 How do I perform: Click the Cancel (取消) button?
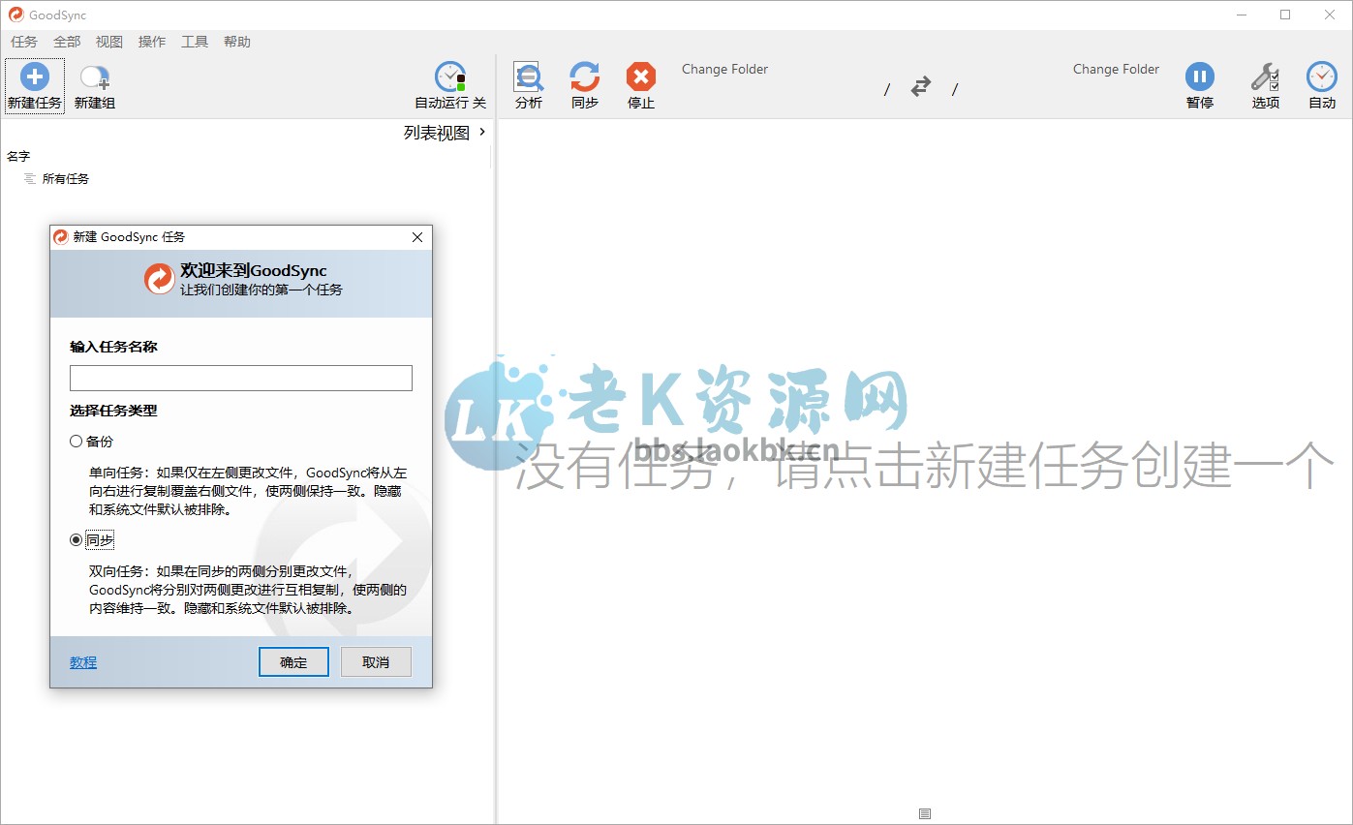[376, 662]
